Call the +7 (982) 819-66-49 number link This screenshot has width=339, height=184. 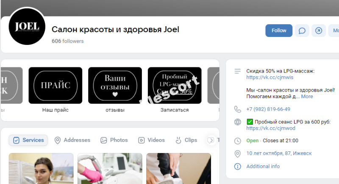coord(268,109)
